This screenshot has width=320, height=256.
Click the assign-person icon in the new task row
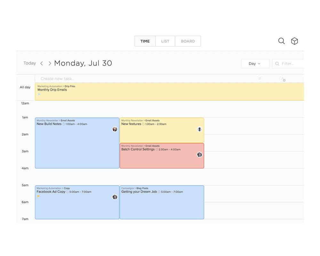pos(282,78)
